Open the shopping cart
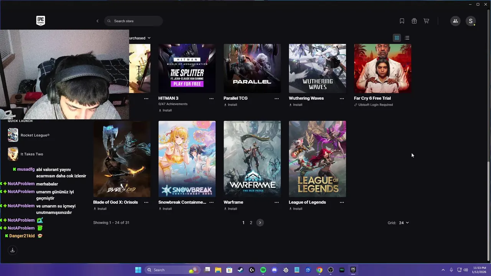Screen dimensions: 491x276 (x=426, y=21)
